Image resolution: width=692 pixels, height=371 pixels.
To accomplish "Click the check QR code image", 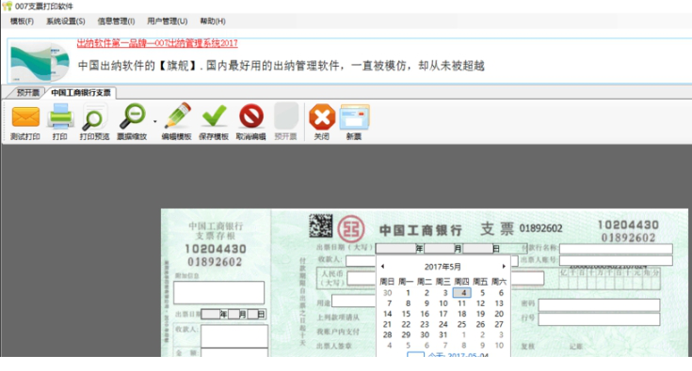I will click(320, 225).
